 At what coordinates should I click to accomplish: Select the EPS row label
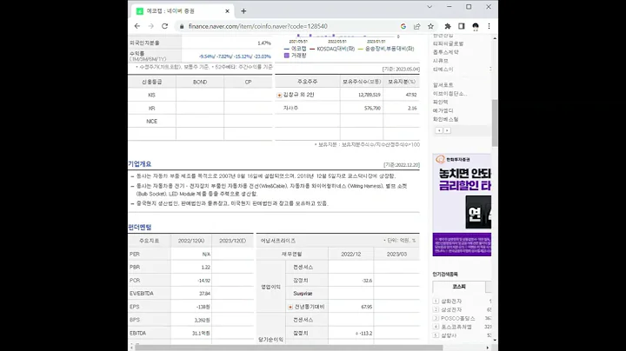coord(135,307)
